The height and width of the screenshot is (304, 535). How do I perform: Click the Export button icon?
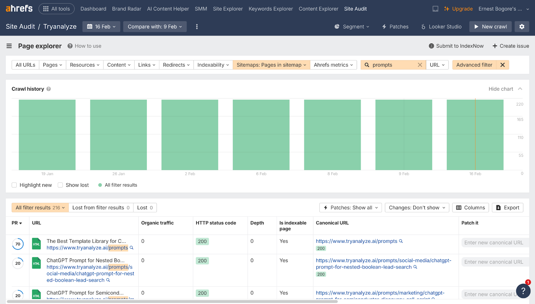(x=498, y=207)
